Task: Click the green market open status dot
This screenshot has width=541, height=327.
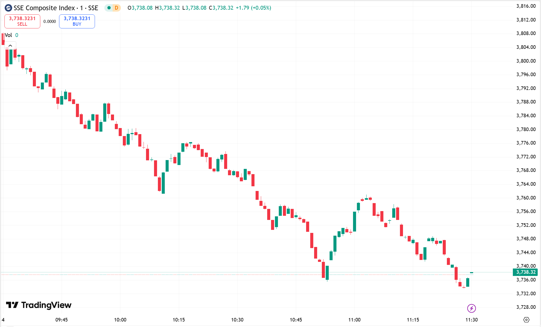Action: point(109,8)
